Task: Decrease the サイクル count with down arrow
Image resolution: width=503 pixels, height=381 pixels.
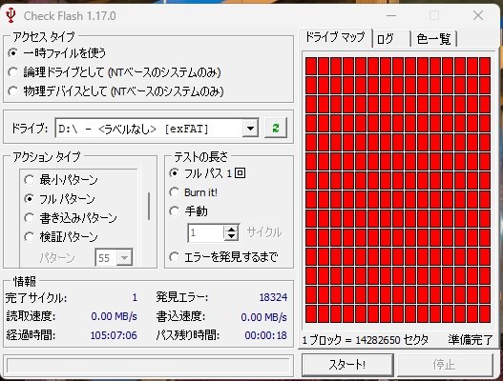Action: 231,236
